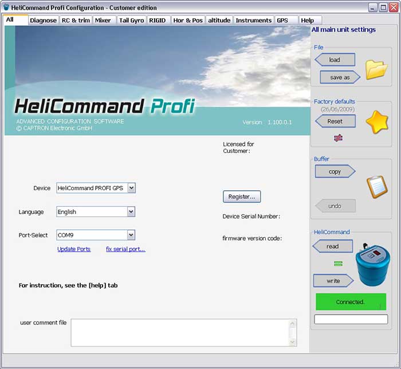Image resolution: width=401 pixels, height=369 pixels.
Task: Click the save as button
Action: click(x=340, y=77)
